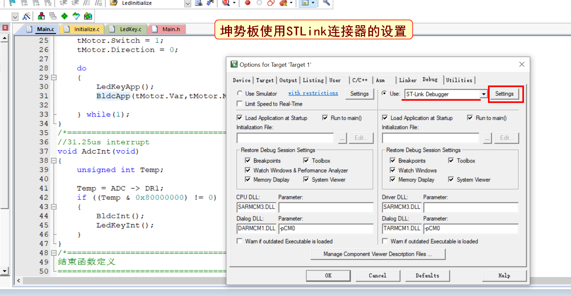Click the Driver DLL Parameter input field

470,207
